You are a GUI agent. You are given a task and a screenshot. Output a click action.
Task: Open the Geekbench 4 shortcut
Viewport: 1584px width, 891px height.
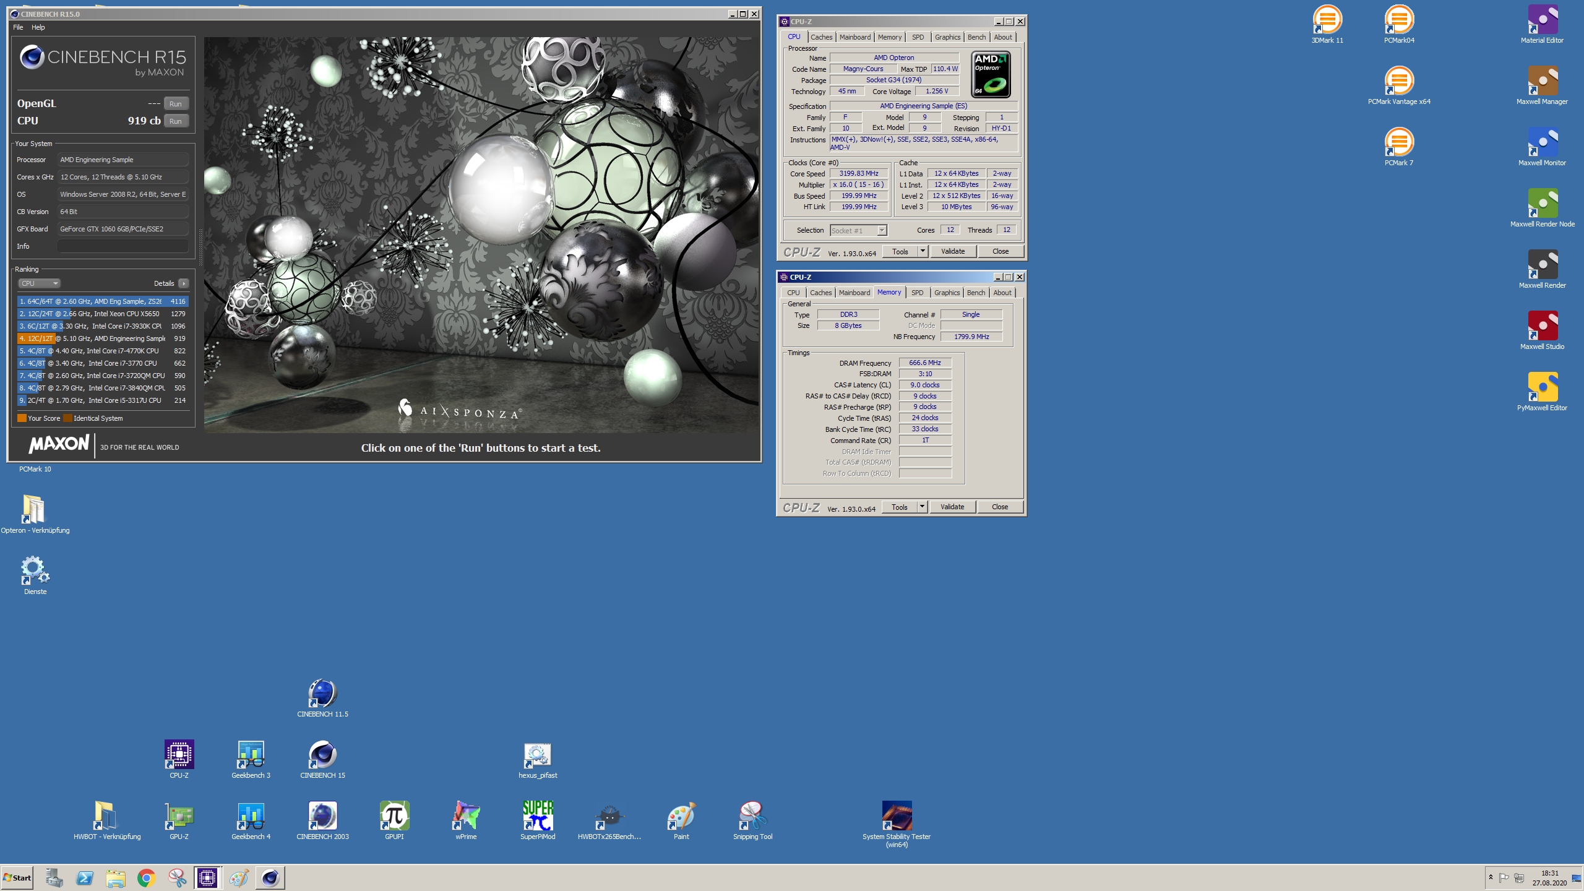(251, 820)
